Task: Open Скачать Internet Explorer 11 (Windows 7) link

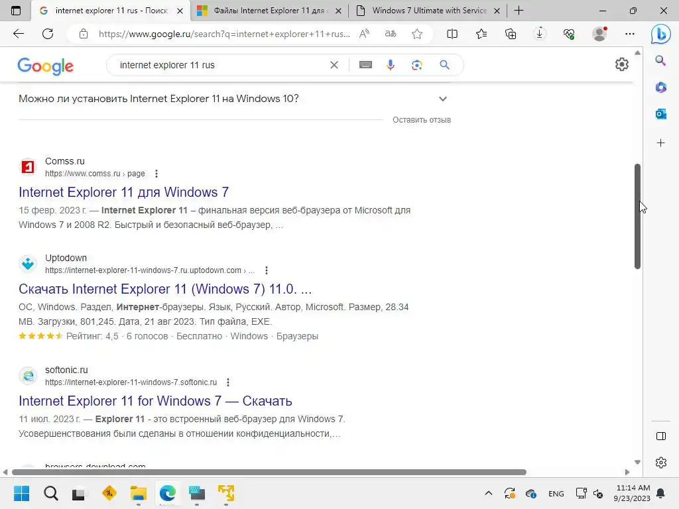Action: pos(165,289)
